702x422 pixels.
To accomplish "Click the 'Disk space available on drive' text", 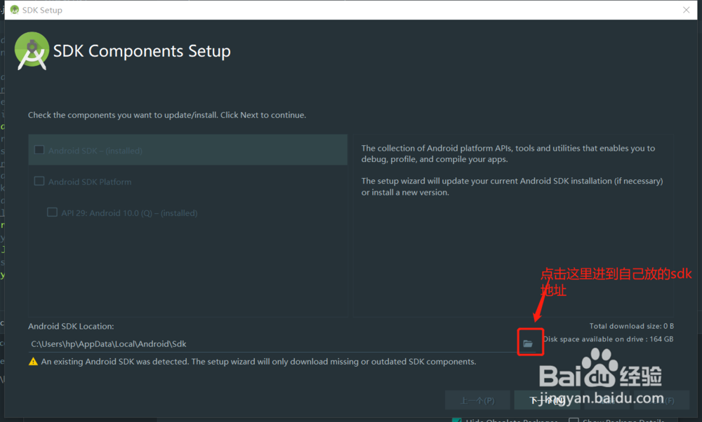I will (608, 339).
